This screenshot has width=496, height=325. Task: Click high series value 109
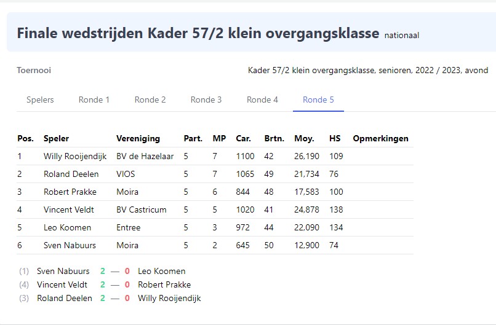(336, 156)
